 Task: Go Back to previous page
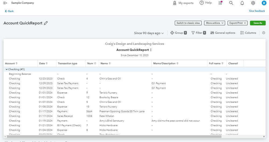click(9, 11)
